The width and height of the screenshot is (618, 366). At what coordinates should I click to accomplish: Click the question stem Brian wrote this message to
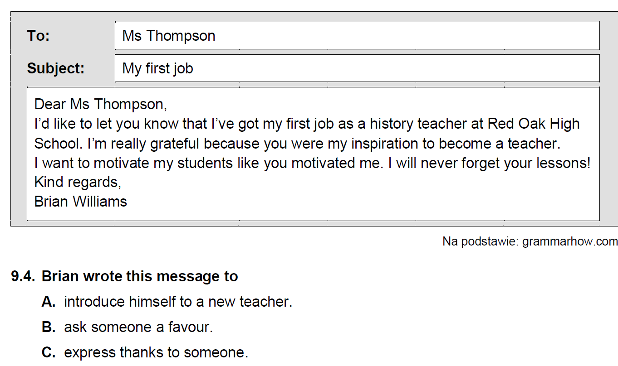pos(140,276)
